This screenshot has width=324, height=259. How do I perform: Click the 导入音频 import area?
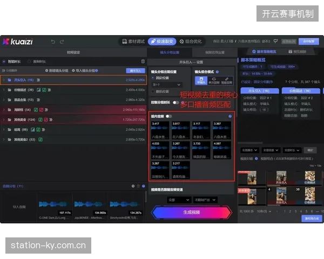(x=19, y=207)
